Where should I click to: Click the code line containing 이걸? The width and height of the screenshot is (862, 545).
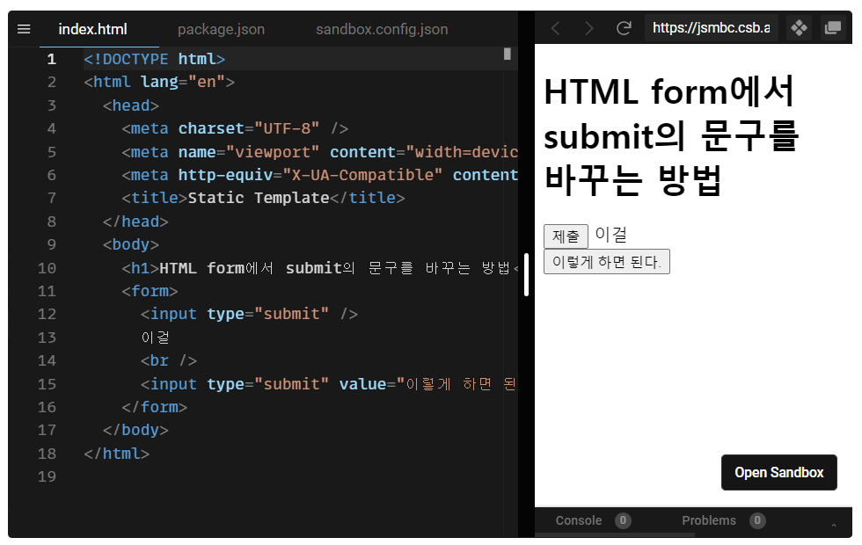(155, 338)
